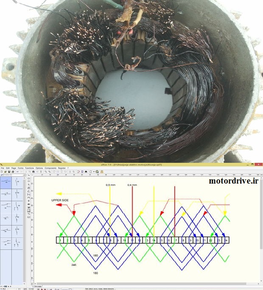Click the Undo arrow icon
This screenshot has height=290, width=263.
coord(17,172)
